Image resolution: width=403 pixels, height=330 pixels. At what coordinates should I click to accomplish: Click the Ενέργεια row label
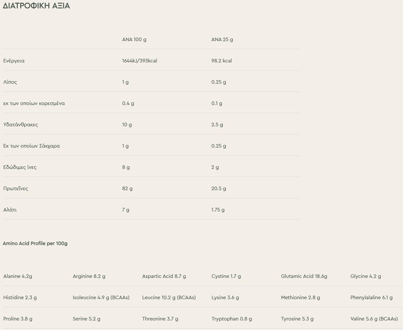(14, 61)
